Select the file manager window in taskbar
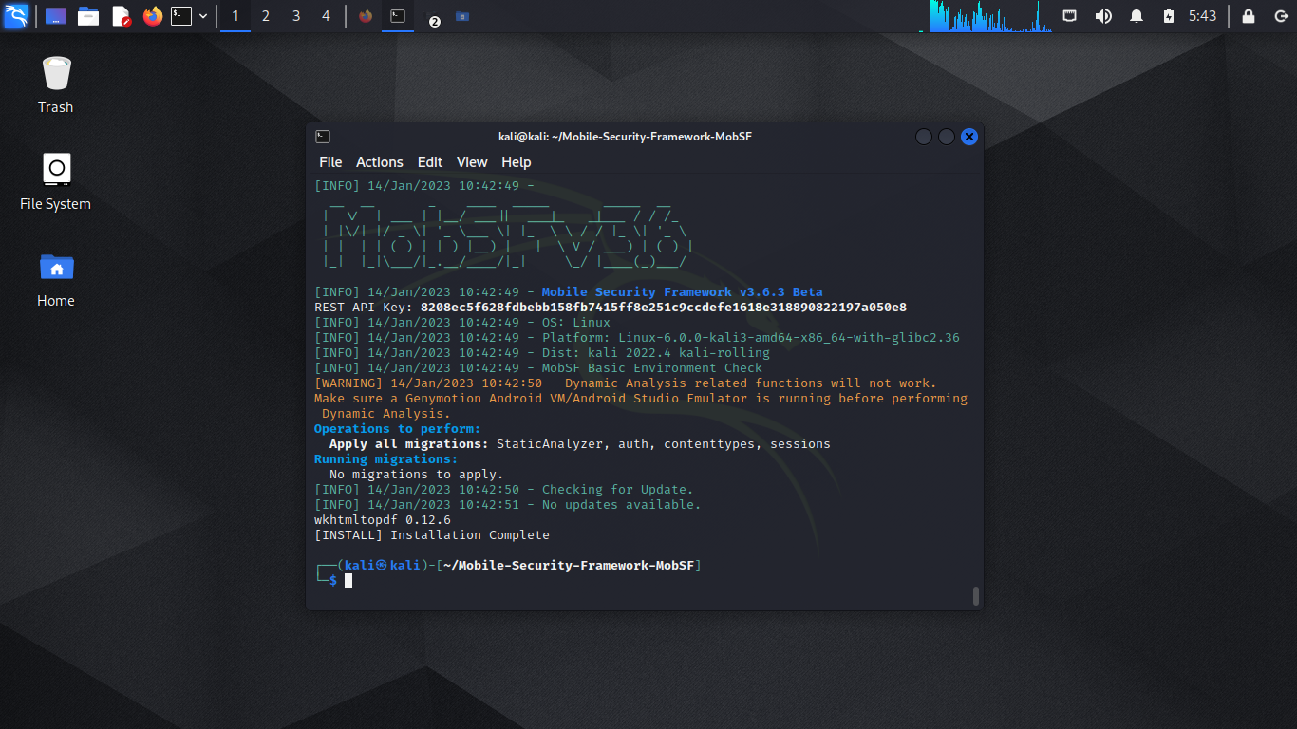The height and width of the screenshot is (729, 1297). (462, 16)
